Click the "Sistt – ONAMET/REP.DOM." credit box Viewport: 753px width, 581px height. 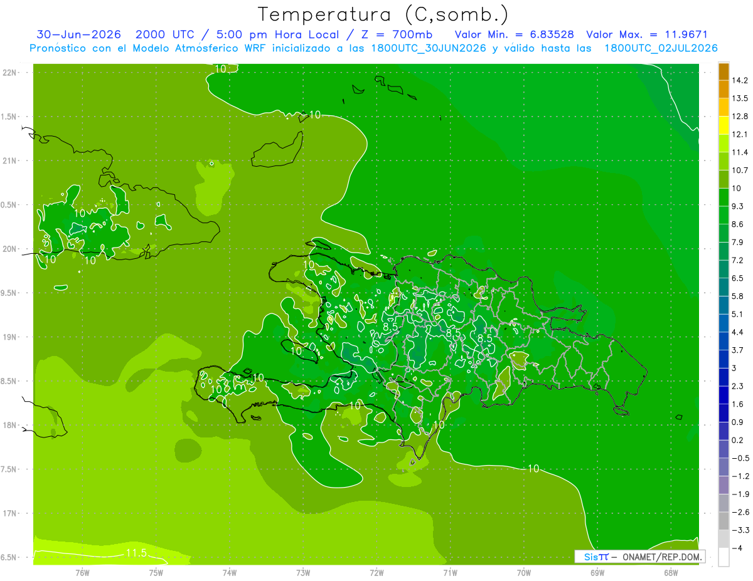(640, 557)
